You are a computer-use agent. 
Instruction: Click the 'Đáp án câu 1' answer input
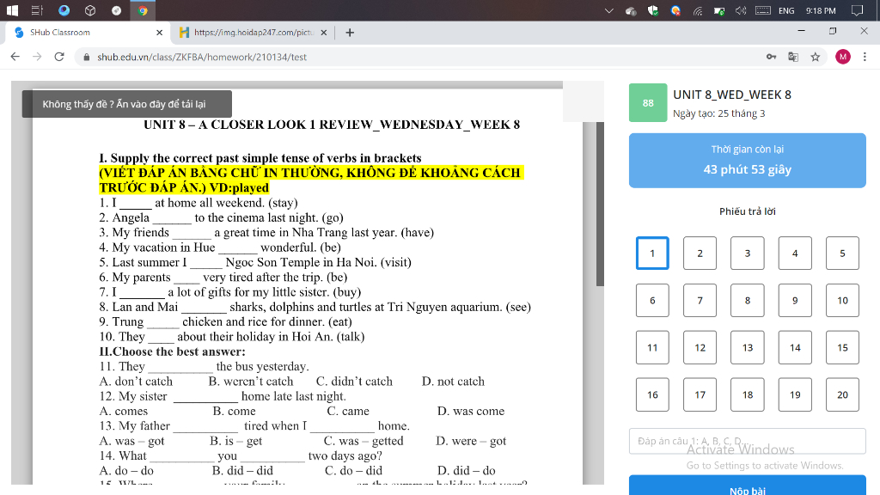(747, 441)
